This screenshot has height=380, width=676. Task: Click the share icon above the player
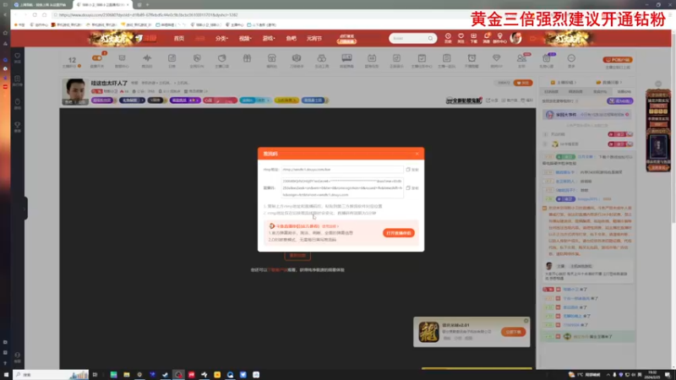tap(492, 100)
